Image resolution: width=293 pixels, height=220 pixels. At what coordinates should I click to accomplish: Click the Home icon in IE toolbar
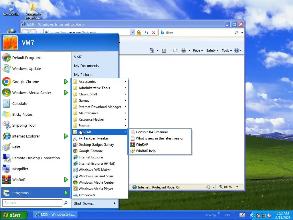tap(152, 50)
